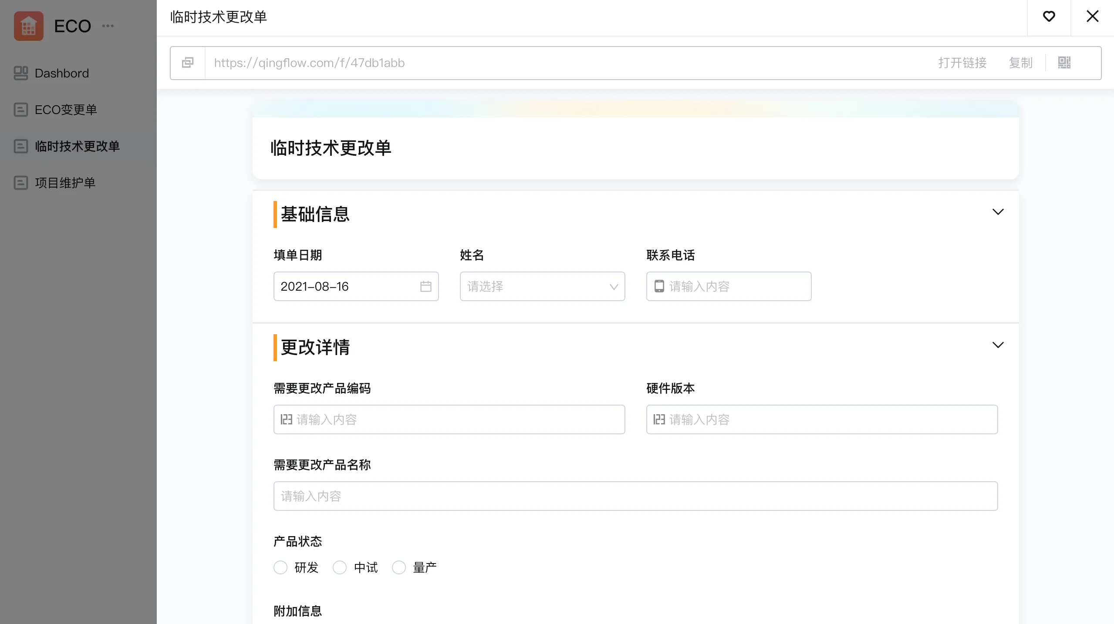Click the 需要更改产品名称 input field
The height and width of the screenshot is (624, 1114).
click(x=635, y=496)
